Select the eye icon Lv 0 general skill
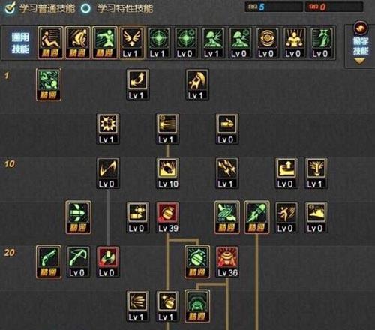This screenshot has height=330, width=375. tap(267, 43)
